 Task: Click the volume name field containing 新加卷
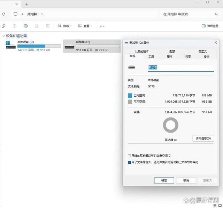(x=180, y=67)
